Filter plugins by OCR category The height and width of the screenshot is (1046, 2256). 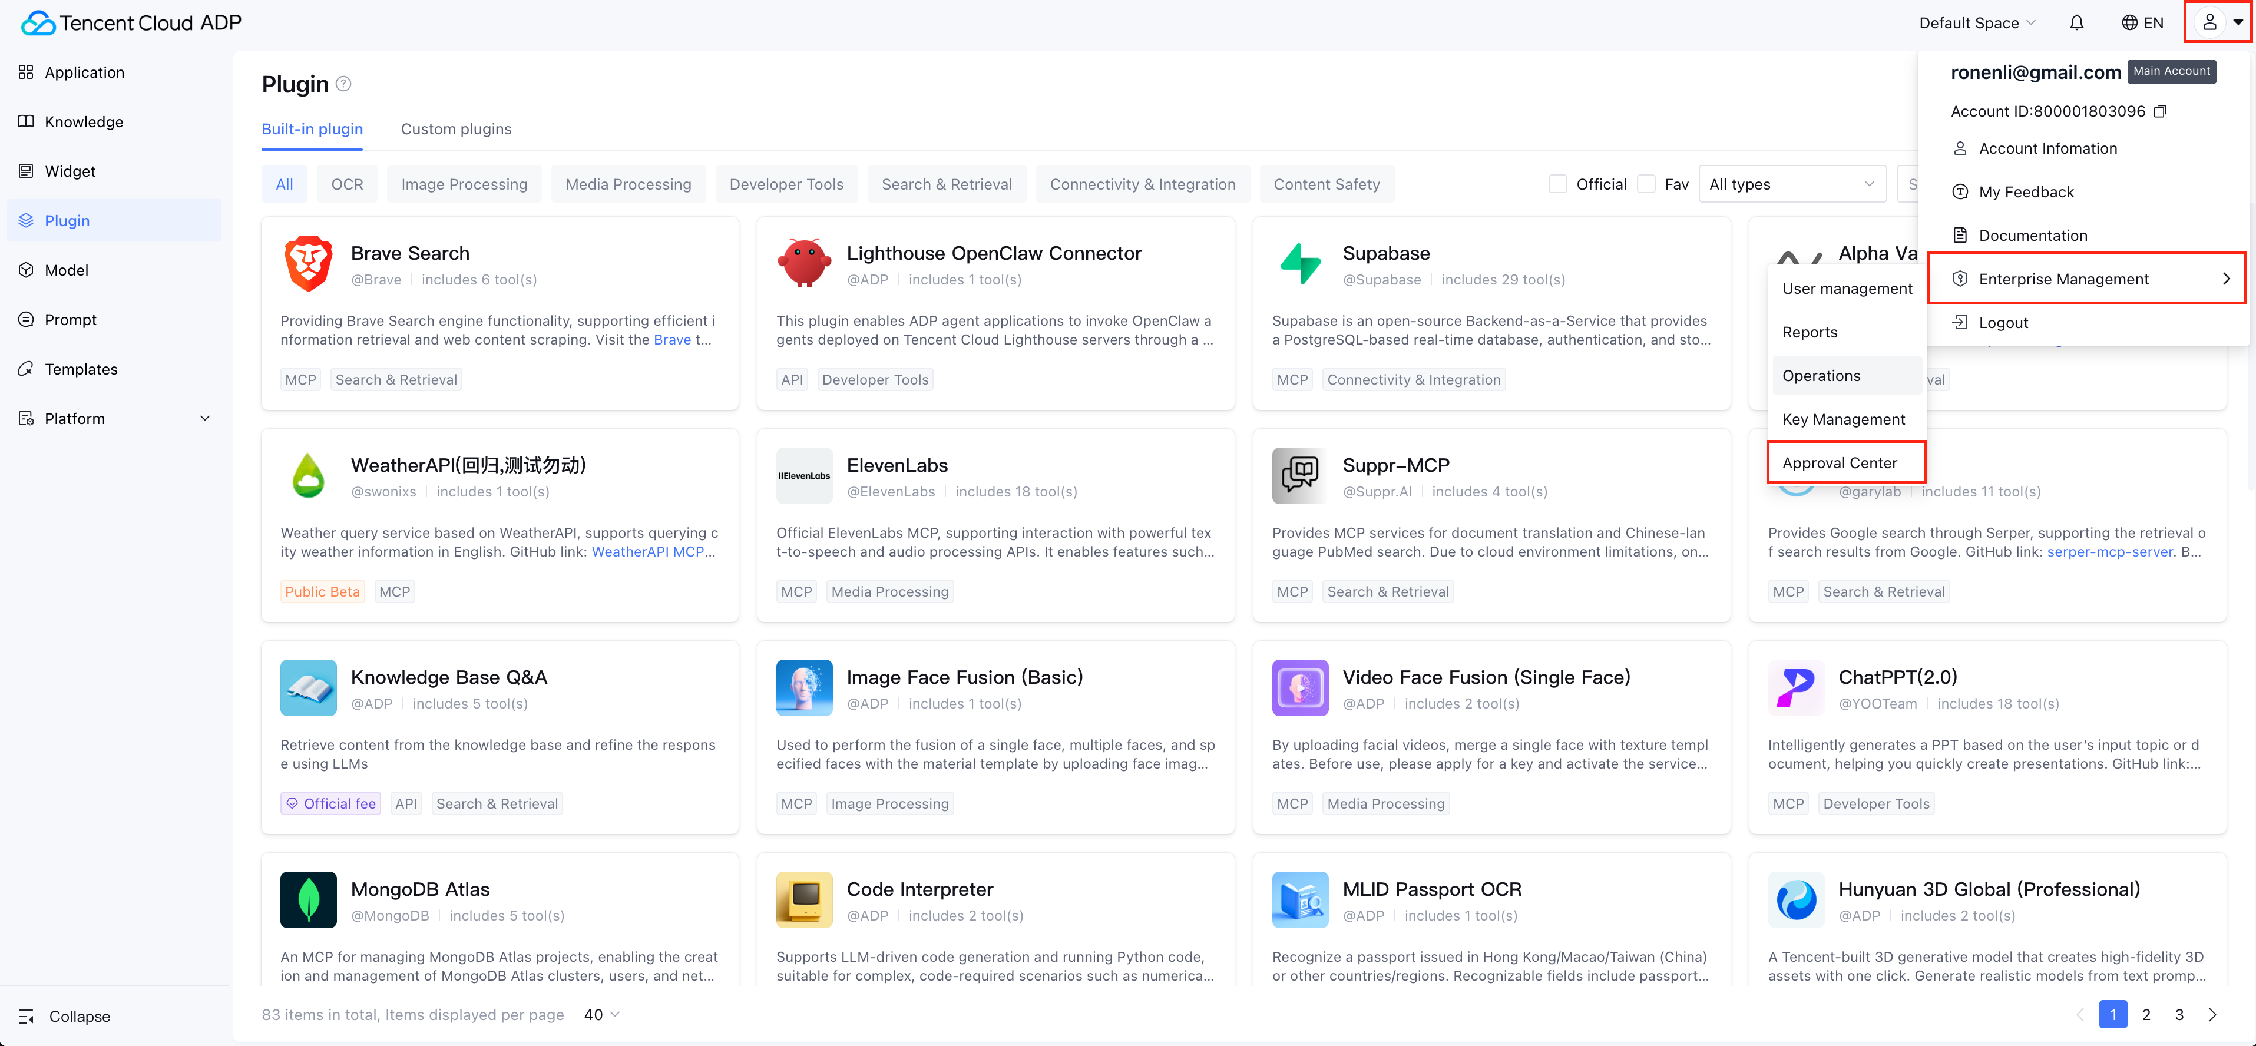point(347,184)
